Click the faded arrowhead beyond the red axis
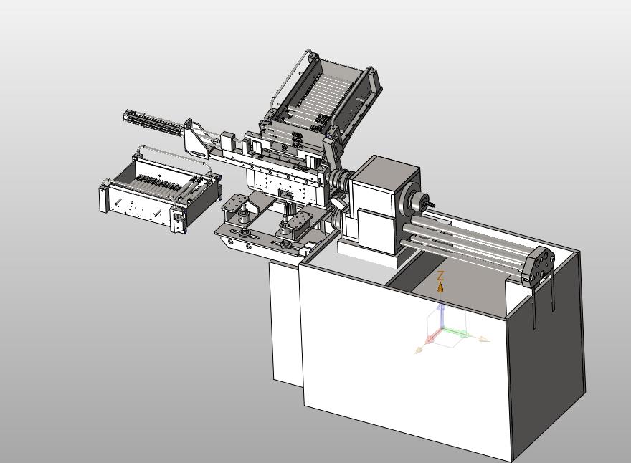This screenshot has height=463, width=631. pyautogui.click(x=419, y=350)
